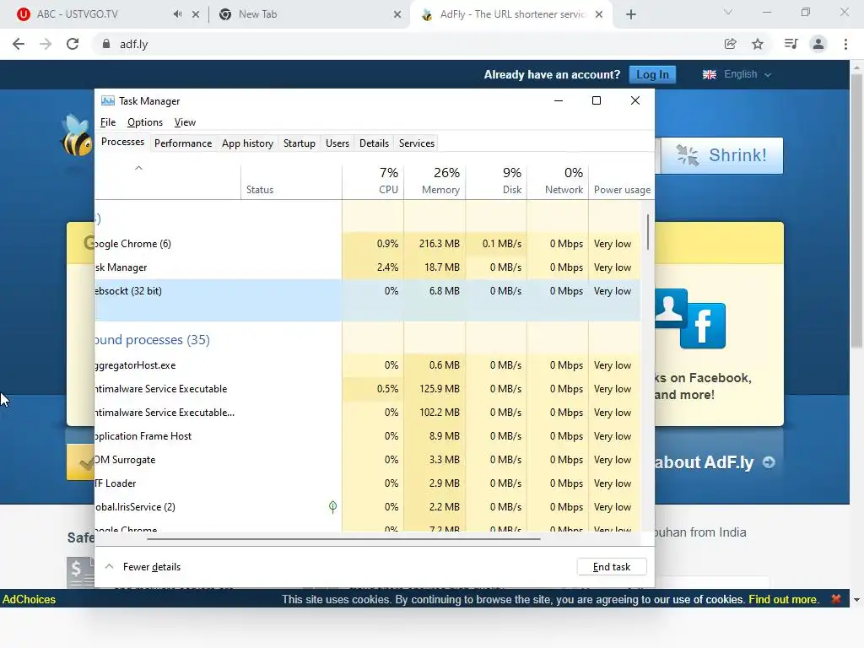Close the New Tab tab
The height and width of the screenshot is (648, 864).
[x=397, y=14]
